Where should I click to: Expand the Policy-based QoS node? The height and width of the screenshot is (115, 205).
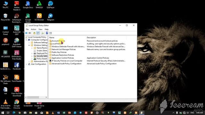(32, 59)
